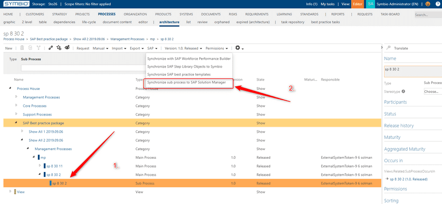Screen dimensions: 442x204
Task: Expand Management Processes under Process House
Action: click(17, 97)
